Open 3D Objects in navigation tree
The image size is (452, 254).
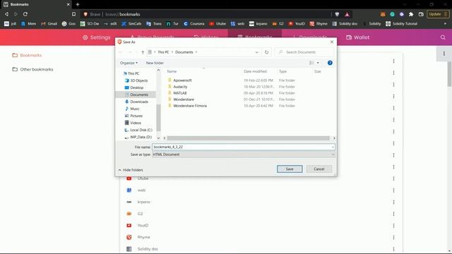(x=138, y=80)
